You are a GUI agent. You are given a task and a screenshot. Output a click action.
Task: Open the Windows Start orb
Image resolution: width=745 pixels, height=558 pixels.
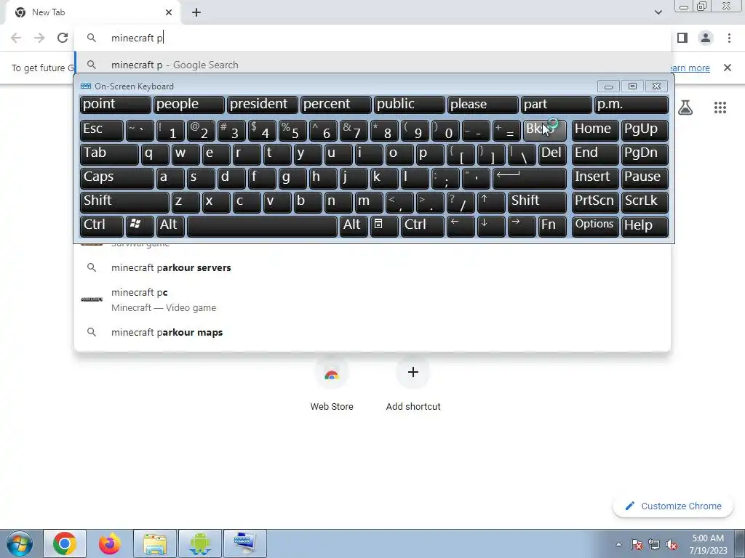pyautogui.click(x=20, y=543)
